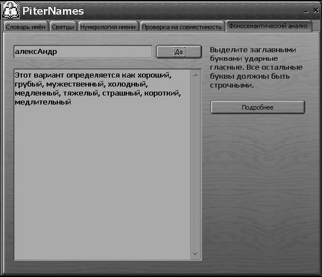This screenshot has width=322, height=277.
Task: Click the instruction text about ударные гласные
Action: (x=256, y=67)
